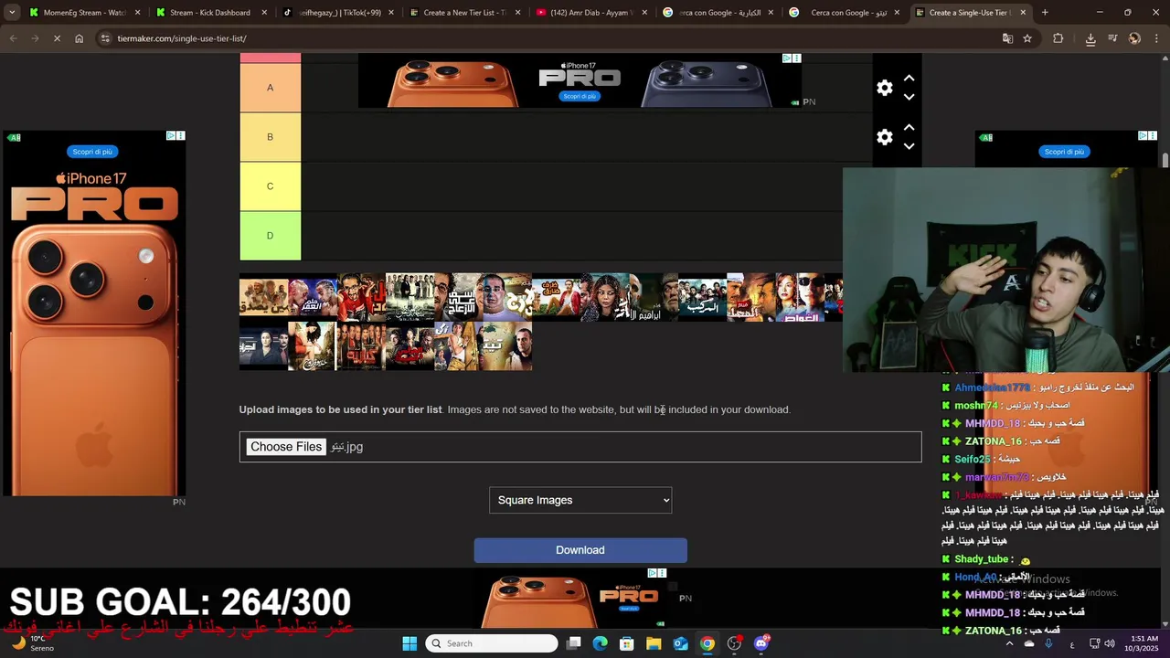
Task: Select the ابراهيم الابيض movie poster
Action: click(x=654, y=297)
